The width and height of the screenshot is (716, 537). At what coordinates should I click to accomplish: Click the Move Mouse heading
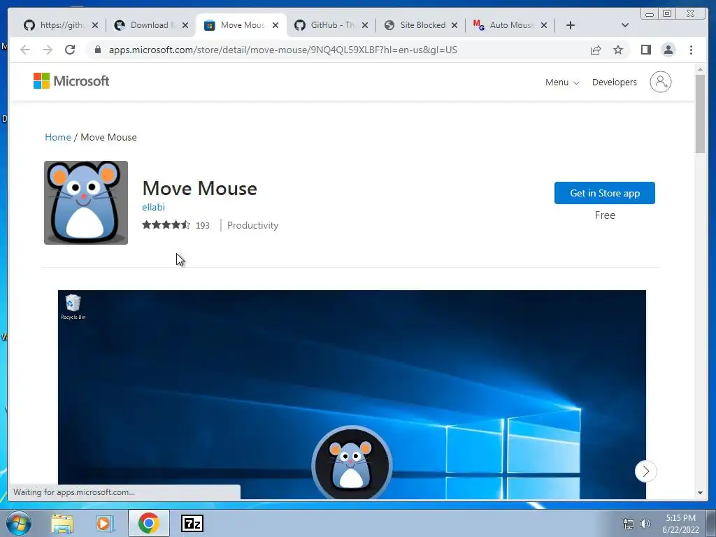point(199,188)
